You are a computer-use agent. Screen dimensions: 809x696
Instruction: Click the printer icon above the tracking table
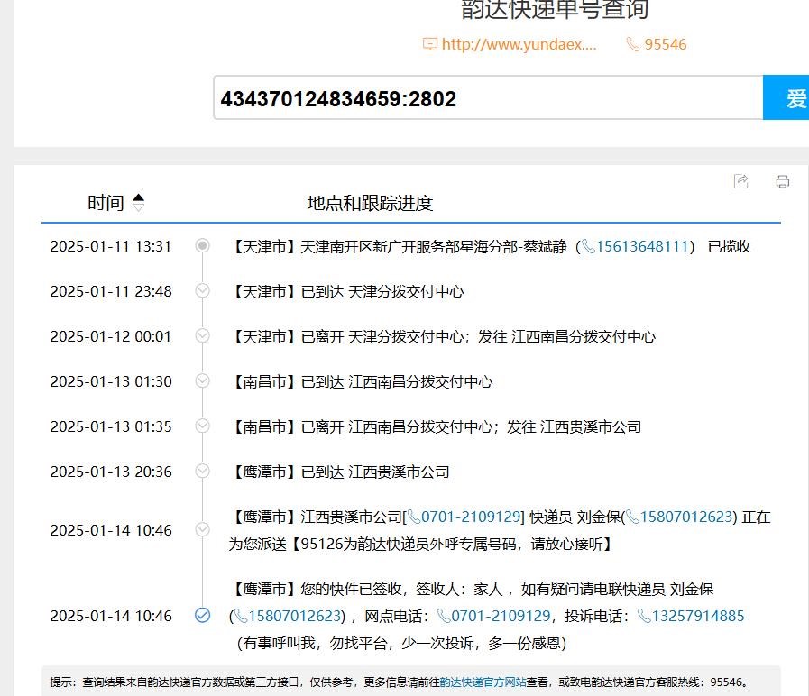point(782,181)
